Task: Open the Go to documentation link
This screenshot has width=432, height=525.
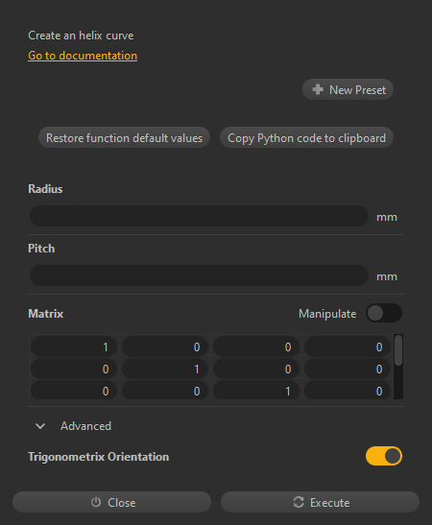Action: click(x=83, y=56)
